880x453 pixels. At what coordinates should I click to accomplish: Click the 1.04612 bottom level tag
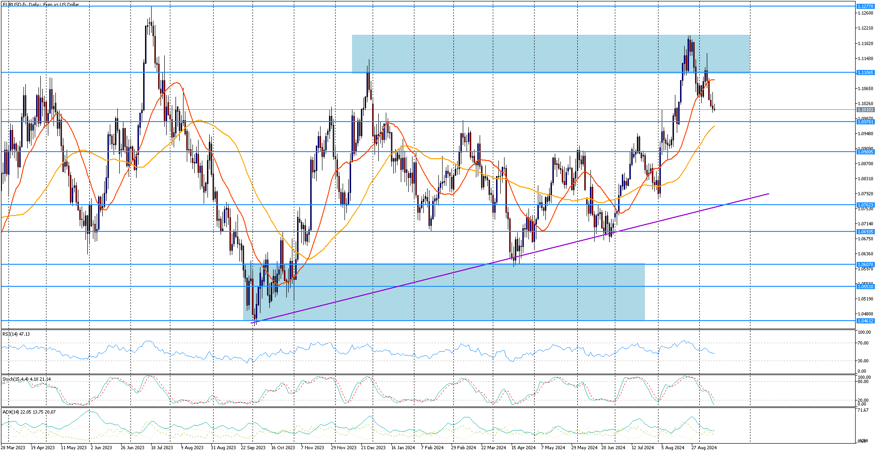[x=865, y=321]
